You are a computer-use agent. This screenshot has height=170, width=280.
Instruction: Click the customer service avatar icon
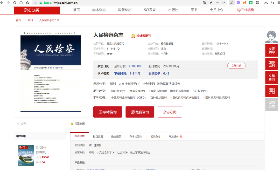tap(271, 37)
